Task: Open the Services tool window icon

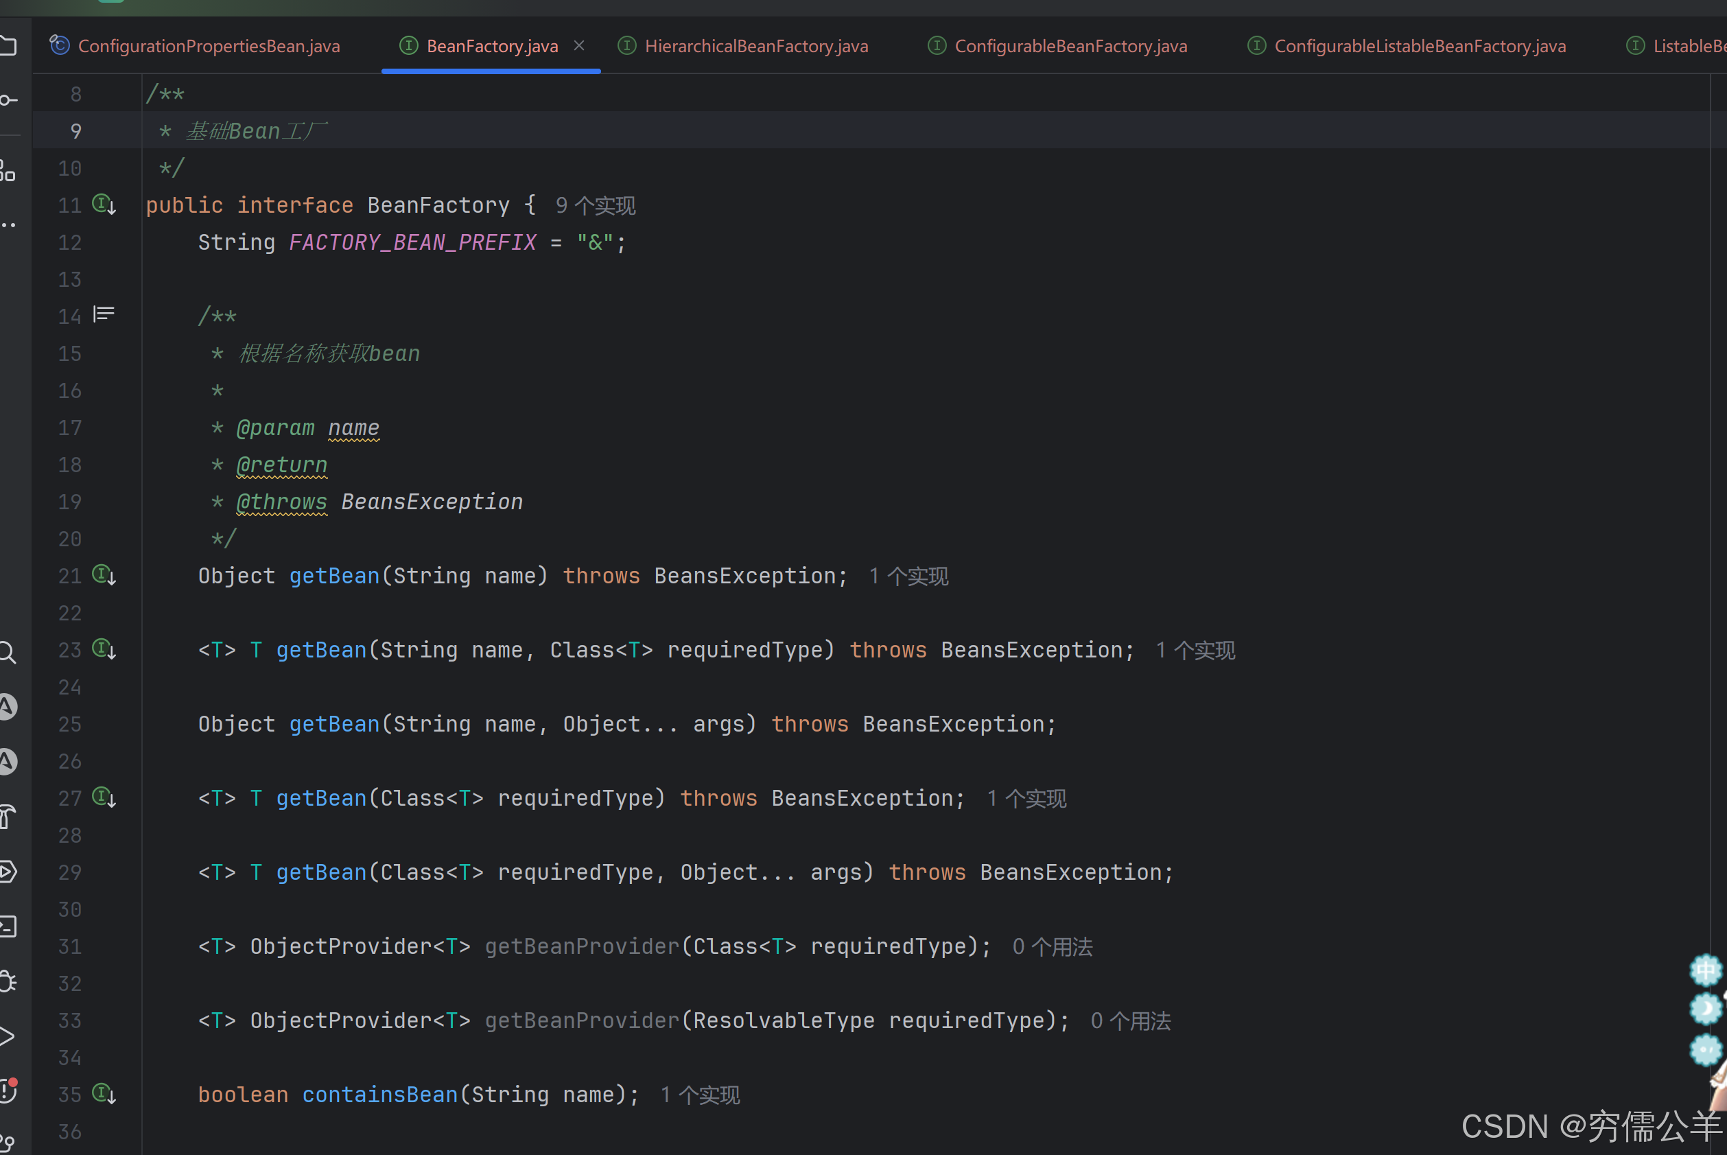Action: [8, 872]
